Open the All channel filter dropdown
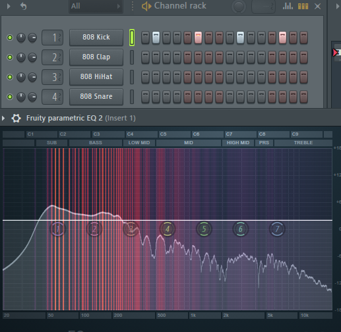341x332 pixels. [x=96, y=6]
